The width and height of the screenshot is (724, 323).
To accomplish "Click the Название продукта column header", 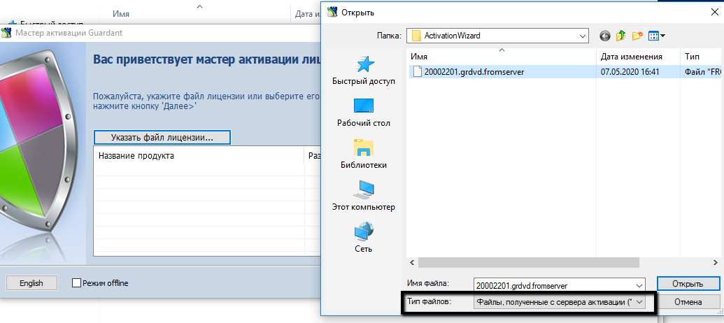I will 199,156.
